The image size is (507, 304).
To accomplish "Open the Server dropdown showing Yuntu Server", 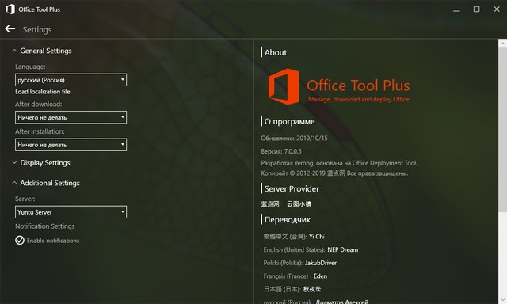I will [71, 212].
